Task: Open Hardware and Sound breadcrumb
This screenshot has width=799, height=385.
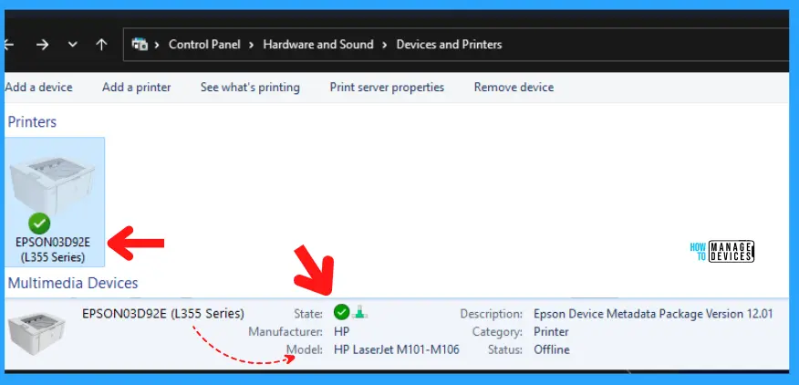Action: tap(318, 45)
